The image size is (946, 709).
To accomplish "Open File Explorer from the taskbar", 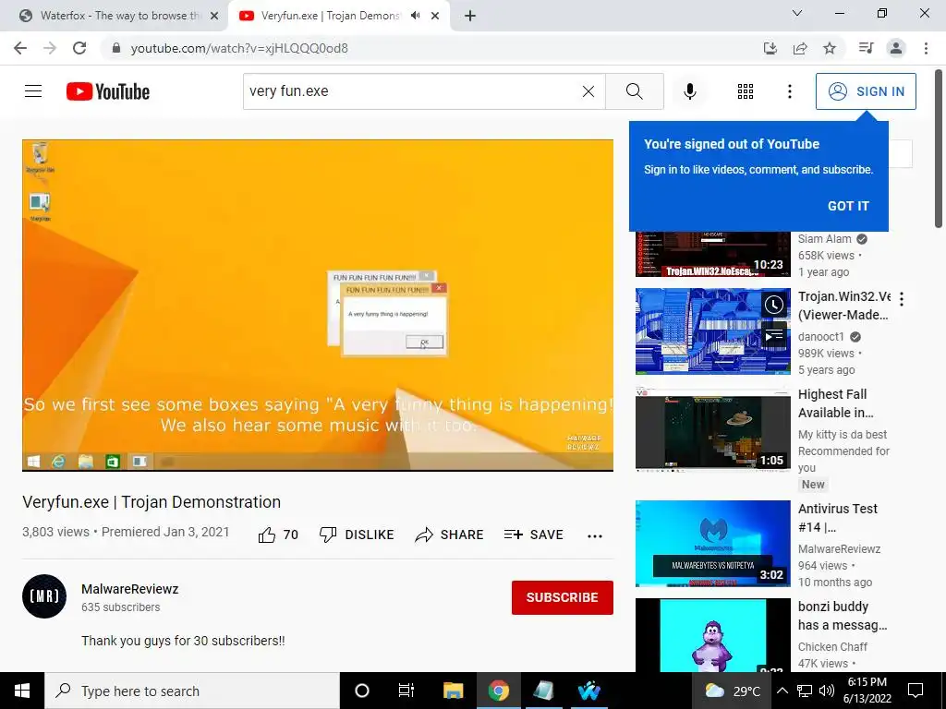I will point(453,691).
